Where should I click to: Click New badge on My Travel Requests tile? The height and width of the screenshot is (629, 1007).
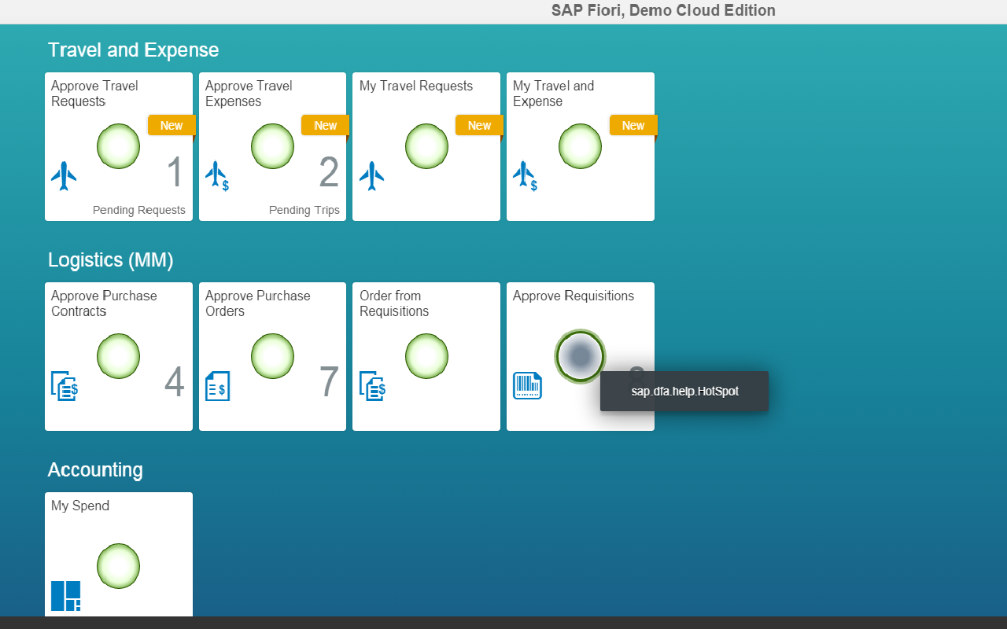pyautogui.click(x=480, y=125)
